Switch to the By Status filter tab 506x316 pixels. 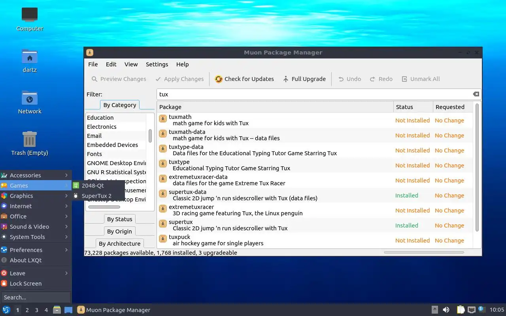[120, 219]
